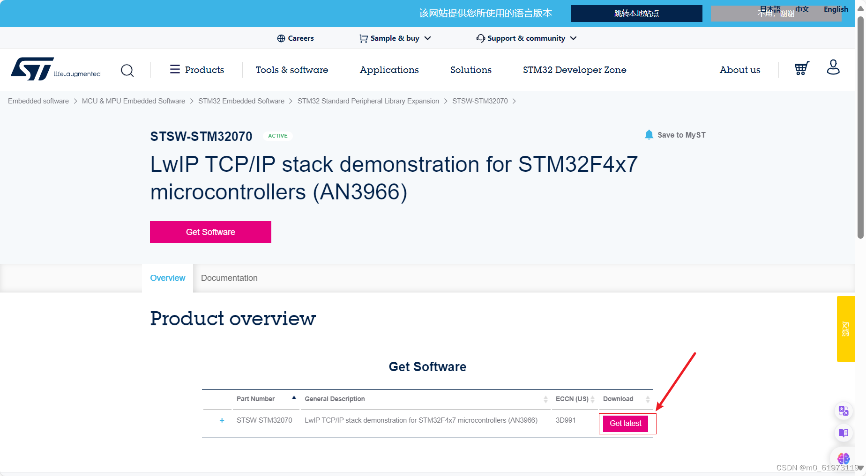This screenshot has width=866, height=476.
Task: Open the shopping cart icon
Action: (801, 69)
